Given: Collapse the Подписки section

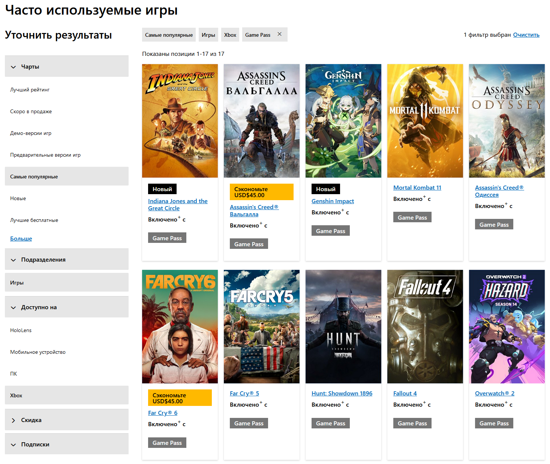Looking at the screenshot, I should [x=67, y=445].
